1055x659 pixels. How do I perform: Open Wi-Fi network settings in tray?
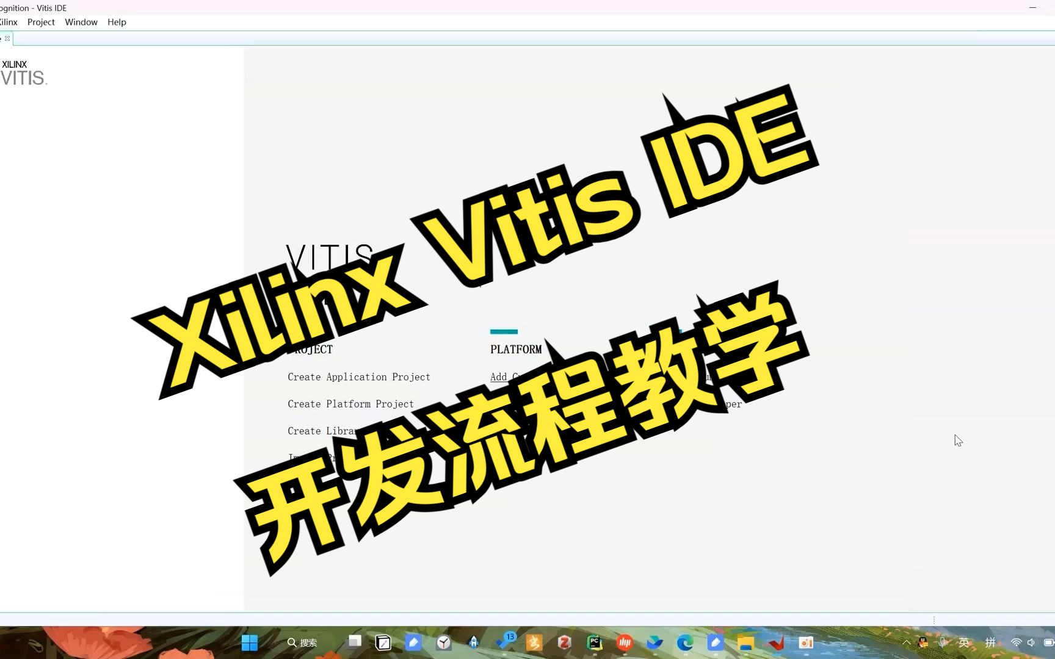tap(1017, 643)
